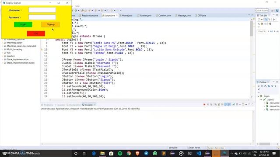Toggle Scroll Lock in Console toolbar
Image resolution: width=280 pixels, height=157 pixels.
coord(219,105)
